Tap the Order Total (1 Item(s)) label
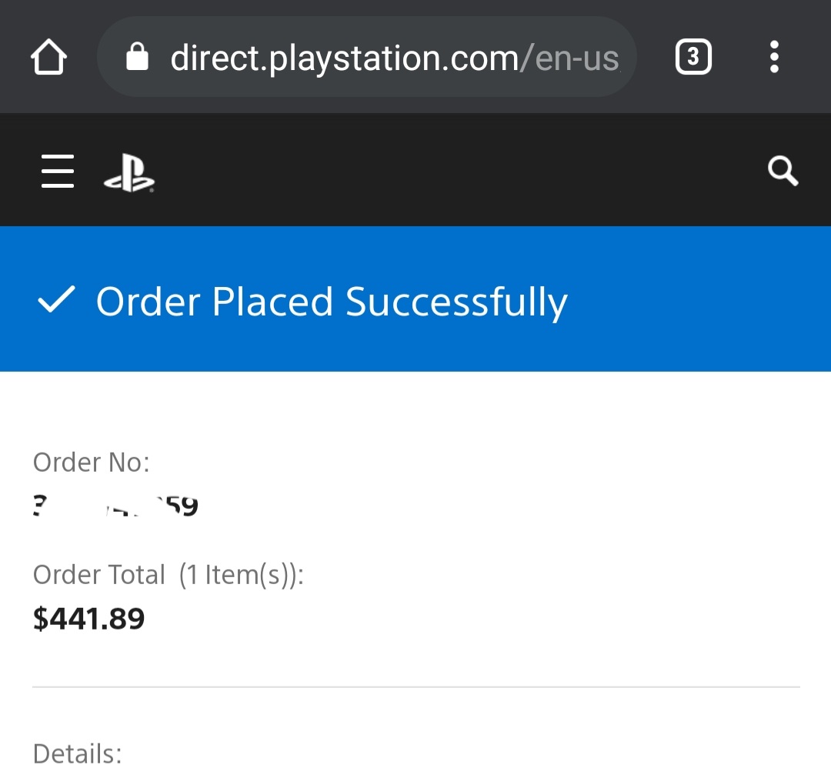 (x=169, y=575)
